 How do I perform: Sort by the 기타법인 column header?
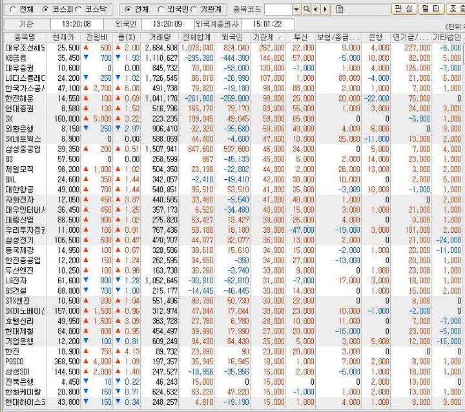(x=447, y=37)
